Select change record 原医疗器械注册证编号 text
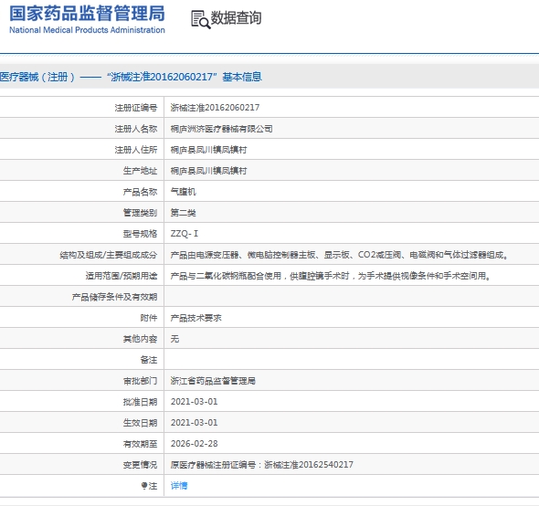 pyautogui.click(x=262, y=464)
